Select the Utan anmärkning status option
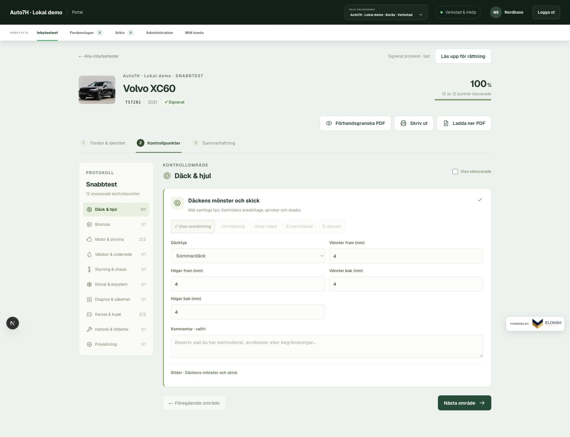This screenshot has width=570, height=437. [x=193, y=226]
